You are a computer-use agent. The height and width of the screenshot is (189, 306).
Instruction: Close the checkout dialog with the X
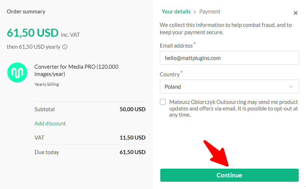[295, 13]
